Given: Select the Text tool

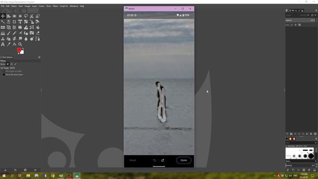Looking at the screenshot, I should click(x=3, y=44).
